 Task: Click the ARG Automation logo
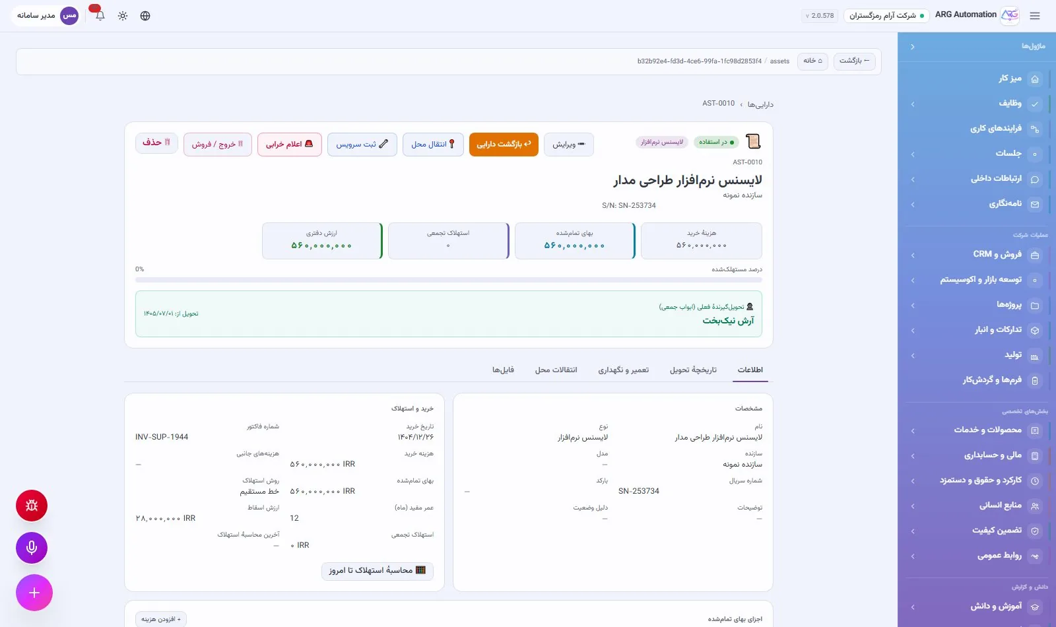pos(1010,15)
